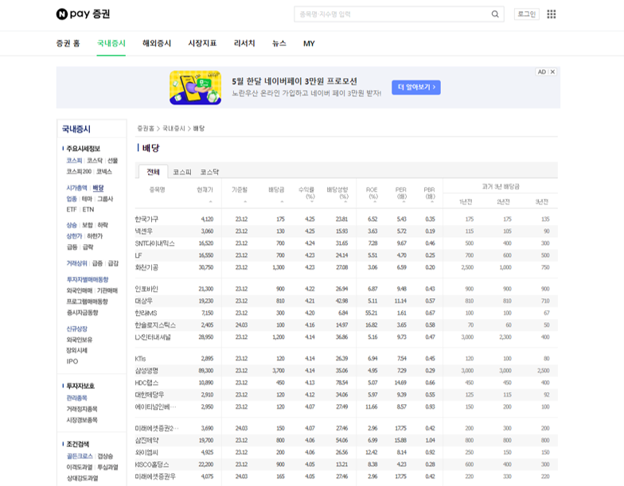The image size is (624, 486).
Task: Click the 더 알아보기 button in the ad
Action: pyautogui.click(x=415, y=87)
